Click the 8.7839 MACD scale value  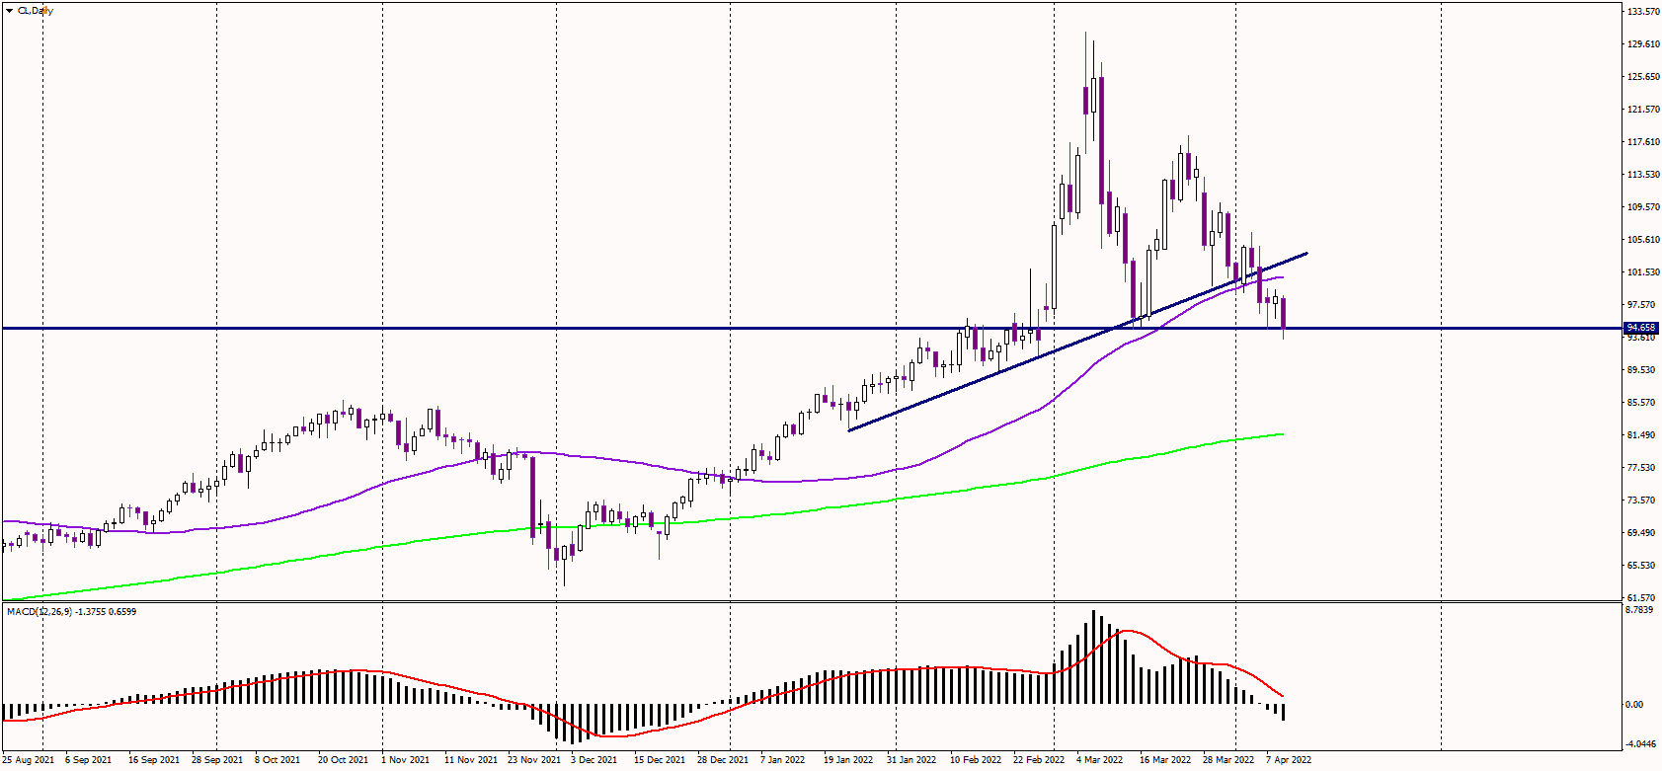[1640, 611]
